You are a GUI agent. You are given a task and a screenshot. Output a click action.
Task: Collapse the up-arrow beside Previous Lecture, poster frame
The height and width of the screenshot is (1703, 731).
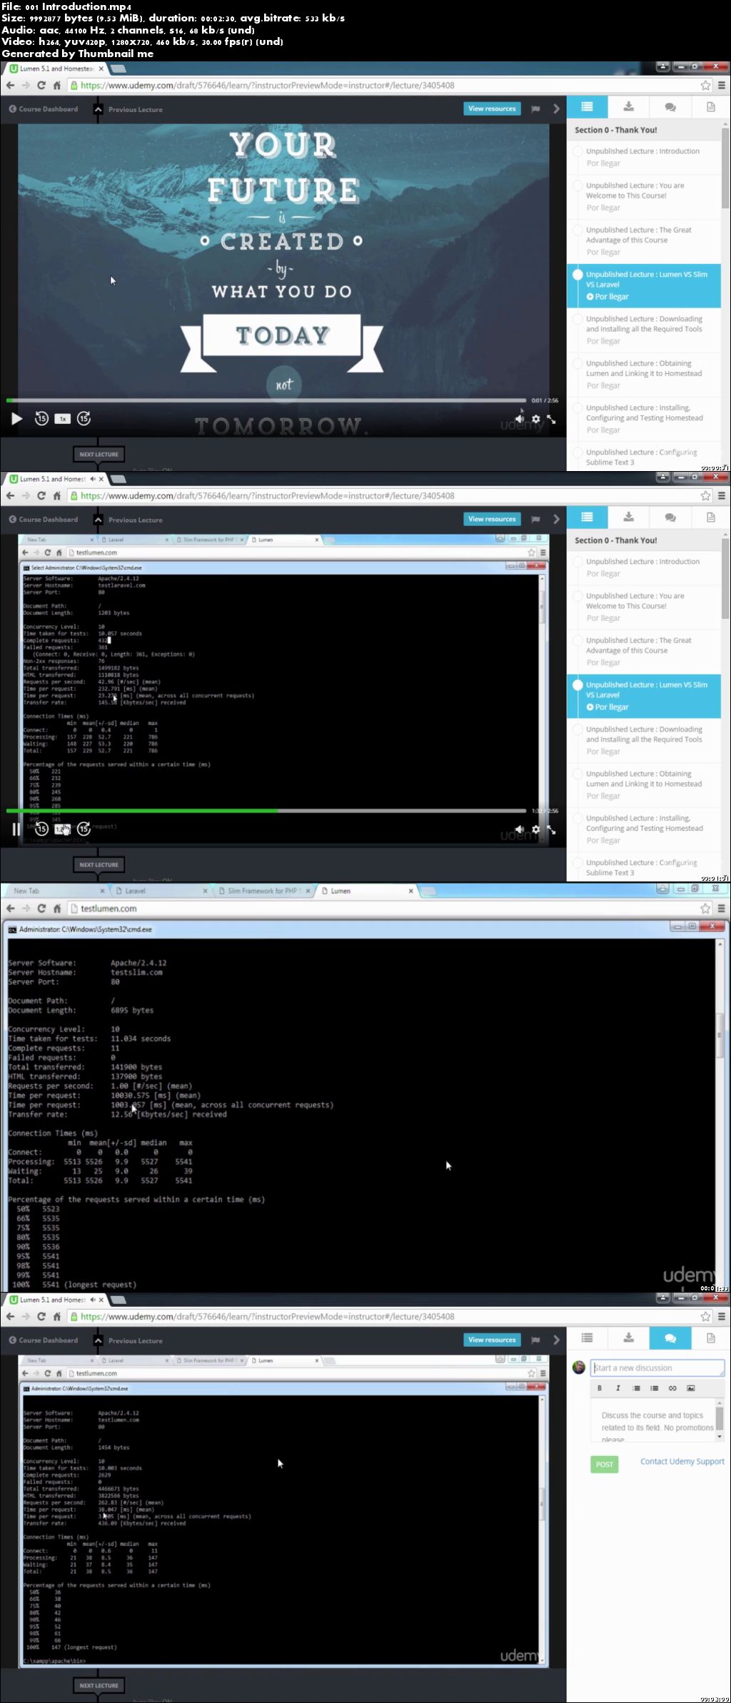coord(98,109)
